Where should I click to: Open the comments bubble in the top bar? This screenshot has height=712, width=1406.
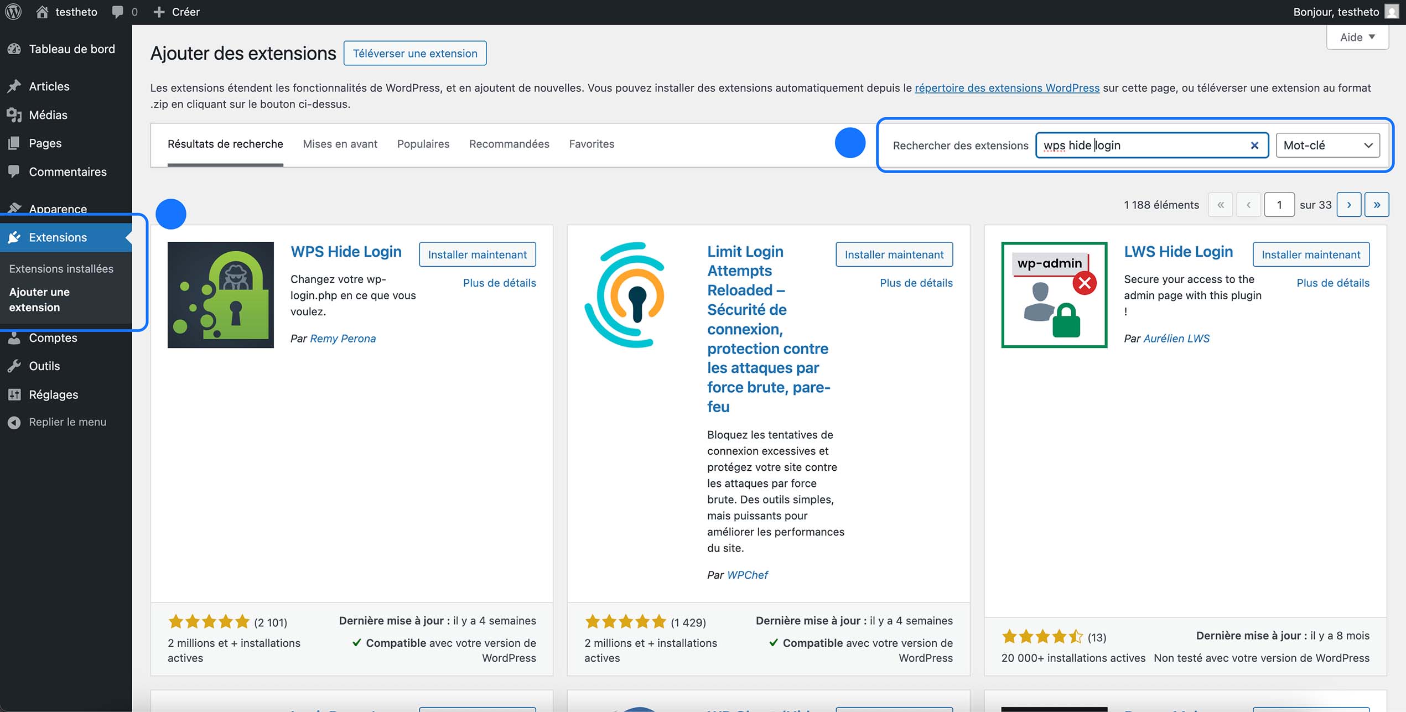pos(117,11)
